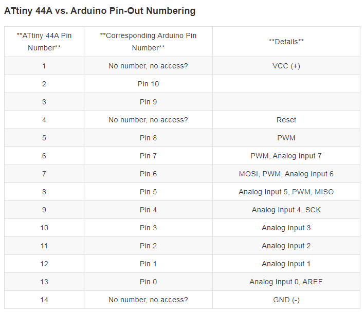Click ATtiny pin number 14 cell
This screenshot has height=312, width=364.
pyautogui.click(x=44, y=300)
